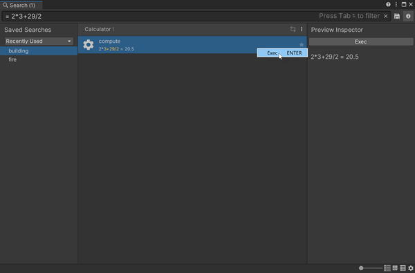Click the Calculator group sync arrows icon
This screenshot has height=273, width=415.
pos(293,29)
